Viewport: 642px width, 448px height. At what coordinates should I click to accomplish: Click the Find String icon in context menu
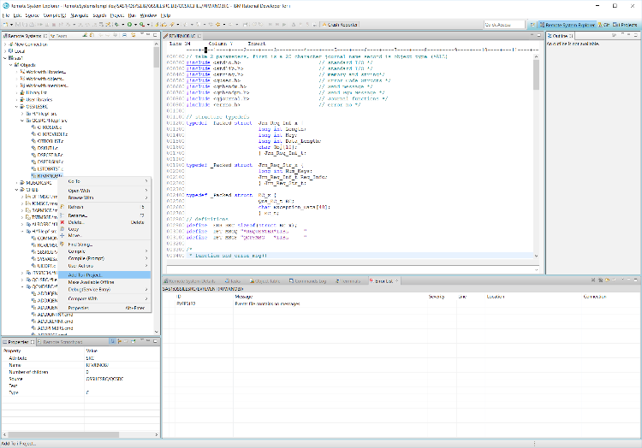62,244
